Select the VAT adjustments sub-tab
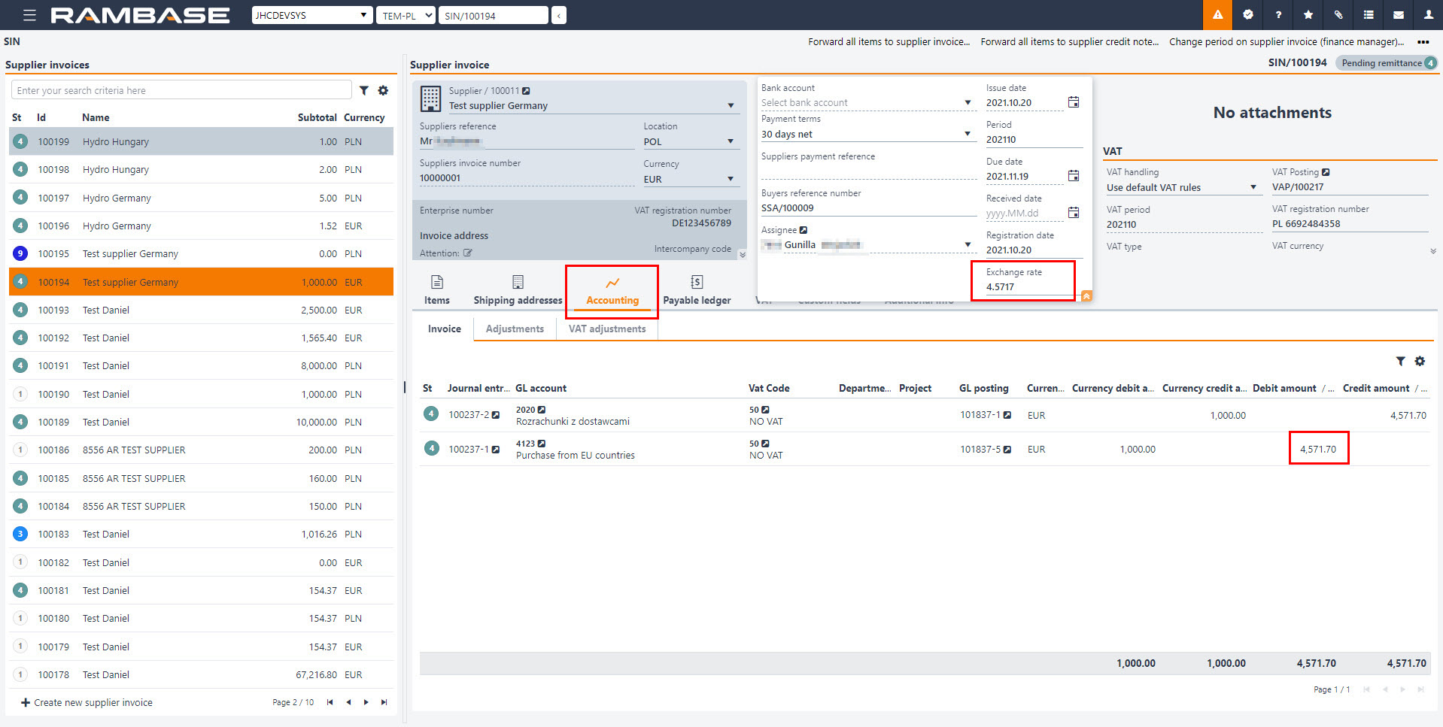Screen dimensions: 1443x727 click(607, 329)
